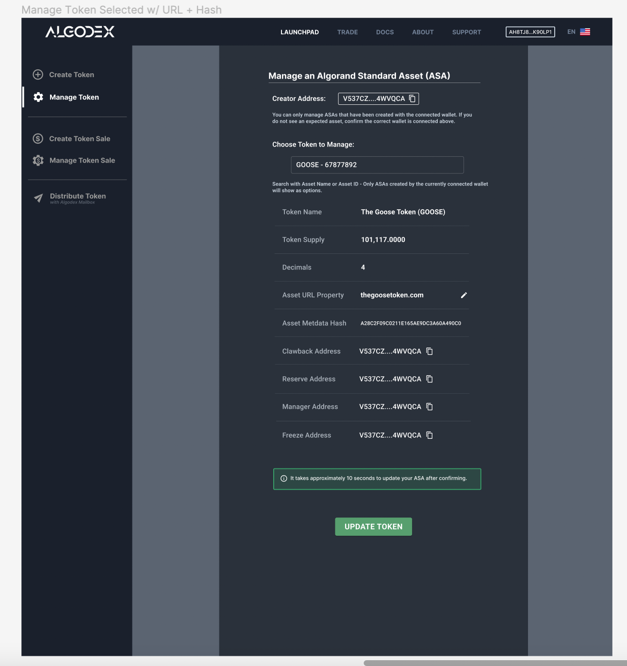Click The Goose Token (GOOSE) name value
Image resolution: width=627 pixels, height=666 pixels.
tap(403, 212)
